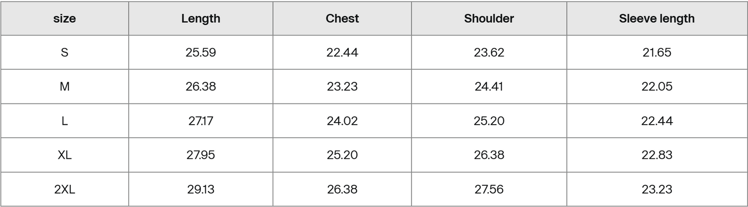
Task: Click Shoulder value 24.41 for size M
Action: [x=489, y=87]
